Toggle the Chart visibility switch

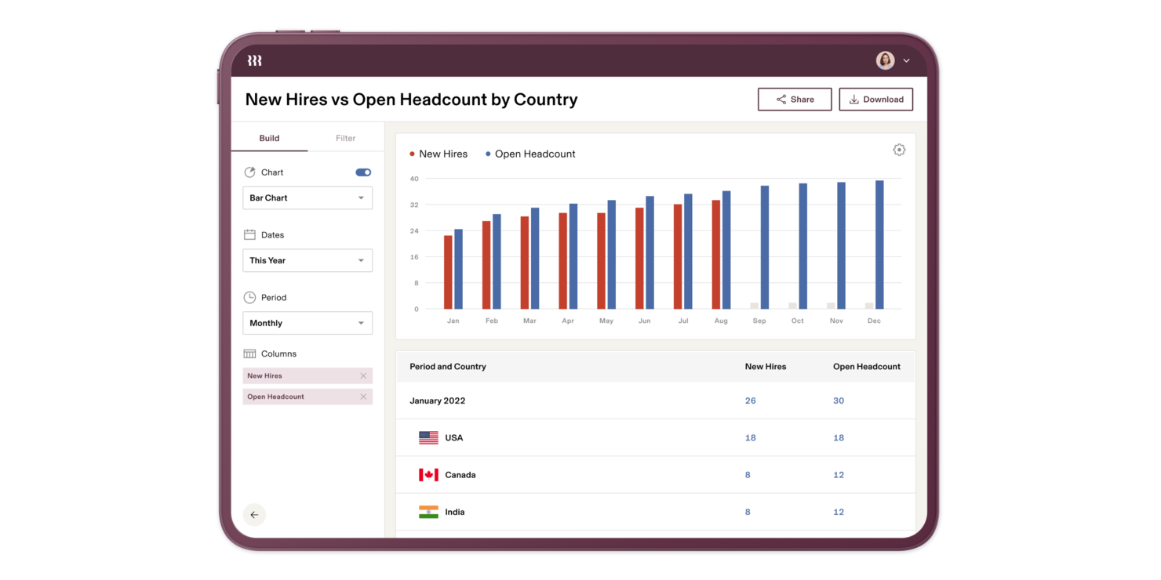click(x=362, y=172)
